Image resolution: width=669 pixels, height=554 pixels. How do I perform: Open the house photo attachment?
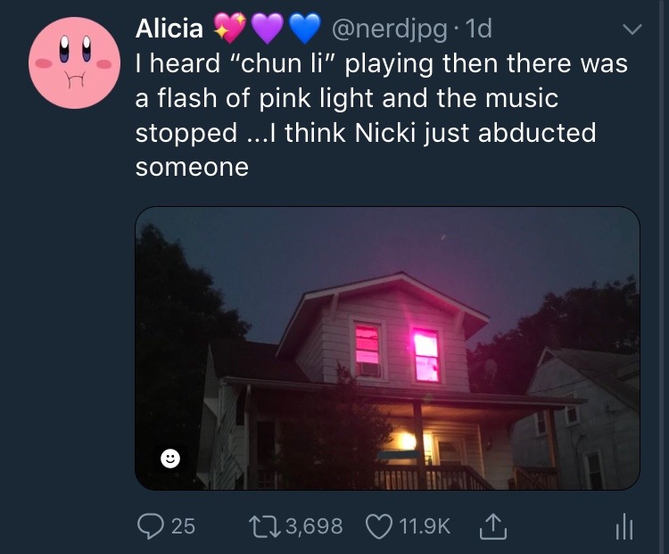coord(387,348)
